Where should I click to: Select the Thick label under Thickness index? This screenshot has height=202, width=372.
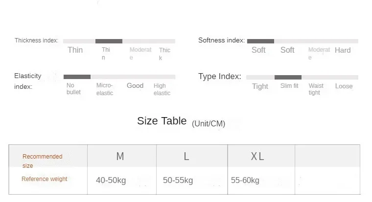click(x=164, y=54)
